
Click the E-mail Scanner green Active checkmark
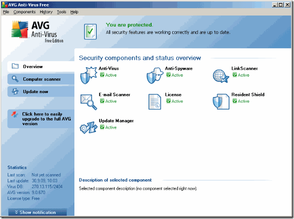coord(102,101)
